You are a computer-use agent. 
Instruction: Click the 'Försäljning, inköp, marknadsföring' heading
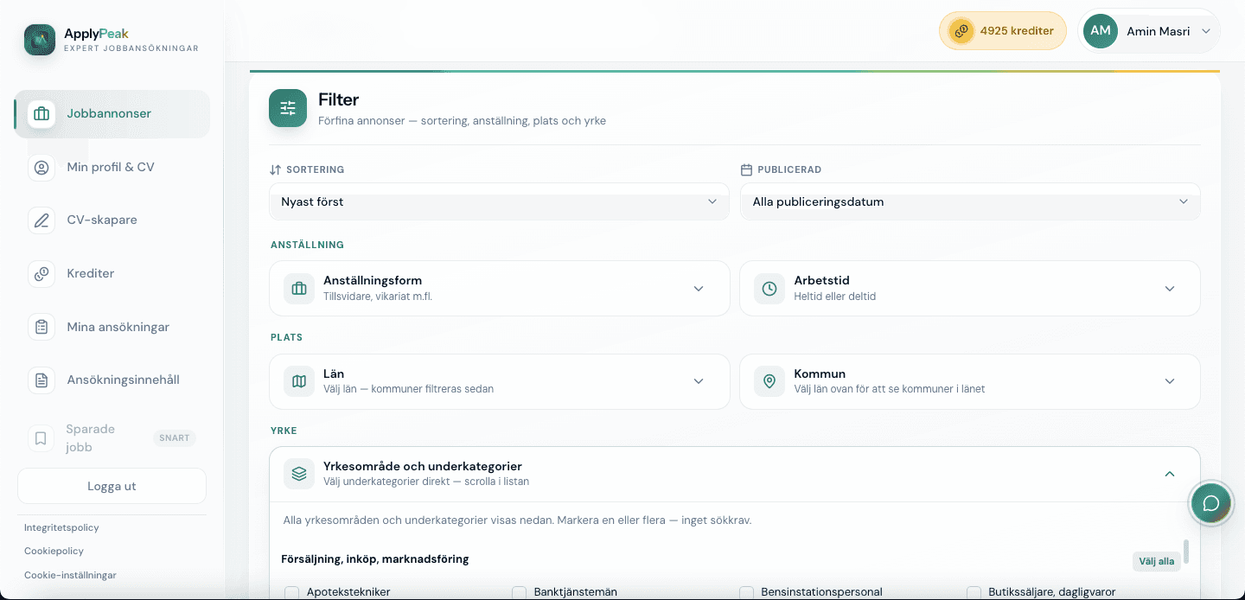[x=375, y=559]
